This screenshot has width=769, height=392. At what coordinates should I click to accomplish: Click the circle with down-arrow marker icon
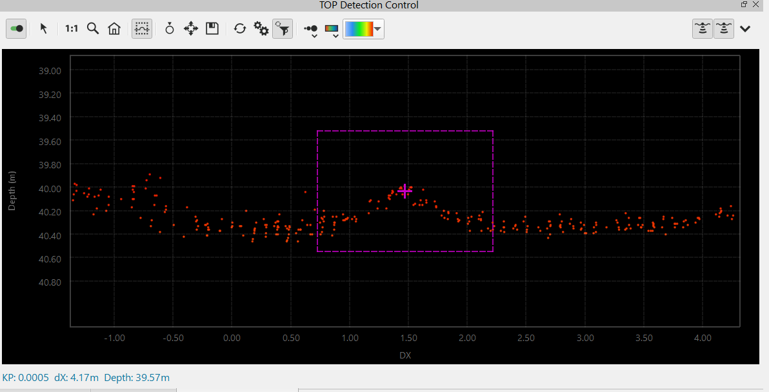click(x=170, y=29)
